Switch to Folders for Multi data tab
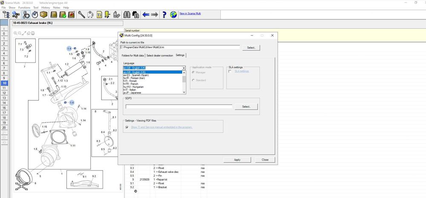The image size is (426, 198). pos(132,55)
